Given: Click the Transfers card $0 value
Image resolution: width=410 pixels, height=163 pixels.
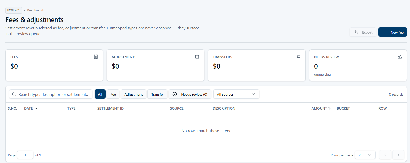Looking at the screenshot, I should pos(217,66).
